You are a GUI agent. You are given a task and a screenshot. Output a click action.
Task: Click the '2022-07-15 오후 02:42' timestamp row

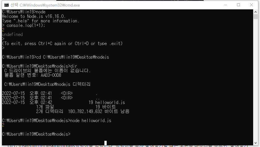pyautogui.click(x=63, y=103)
